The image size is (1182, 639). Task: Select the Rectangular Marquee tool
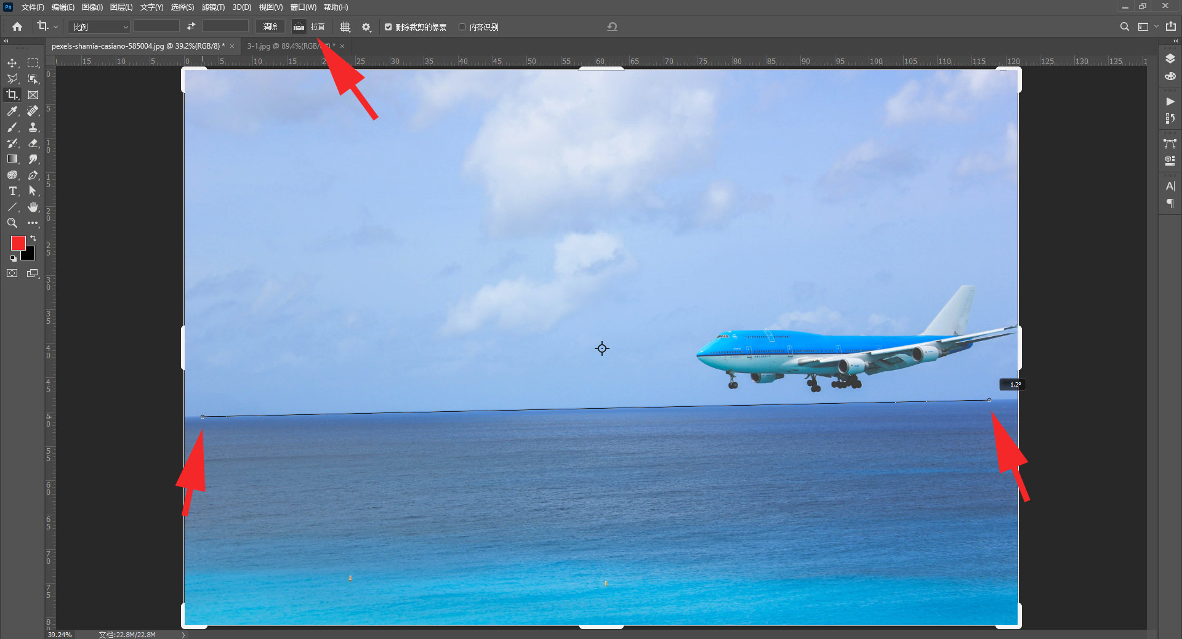tap(33, 63)
